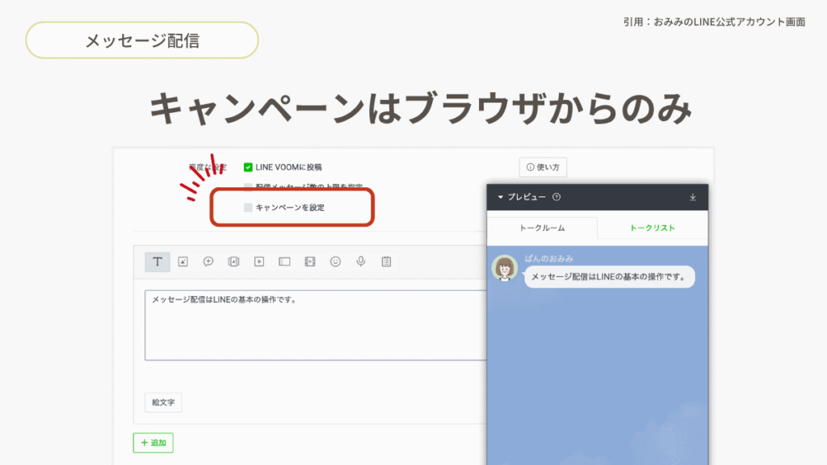Select the microphone voice message icon
The width and height of the screenshot is (827, 465).
(361, 262)
